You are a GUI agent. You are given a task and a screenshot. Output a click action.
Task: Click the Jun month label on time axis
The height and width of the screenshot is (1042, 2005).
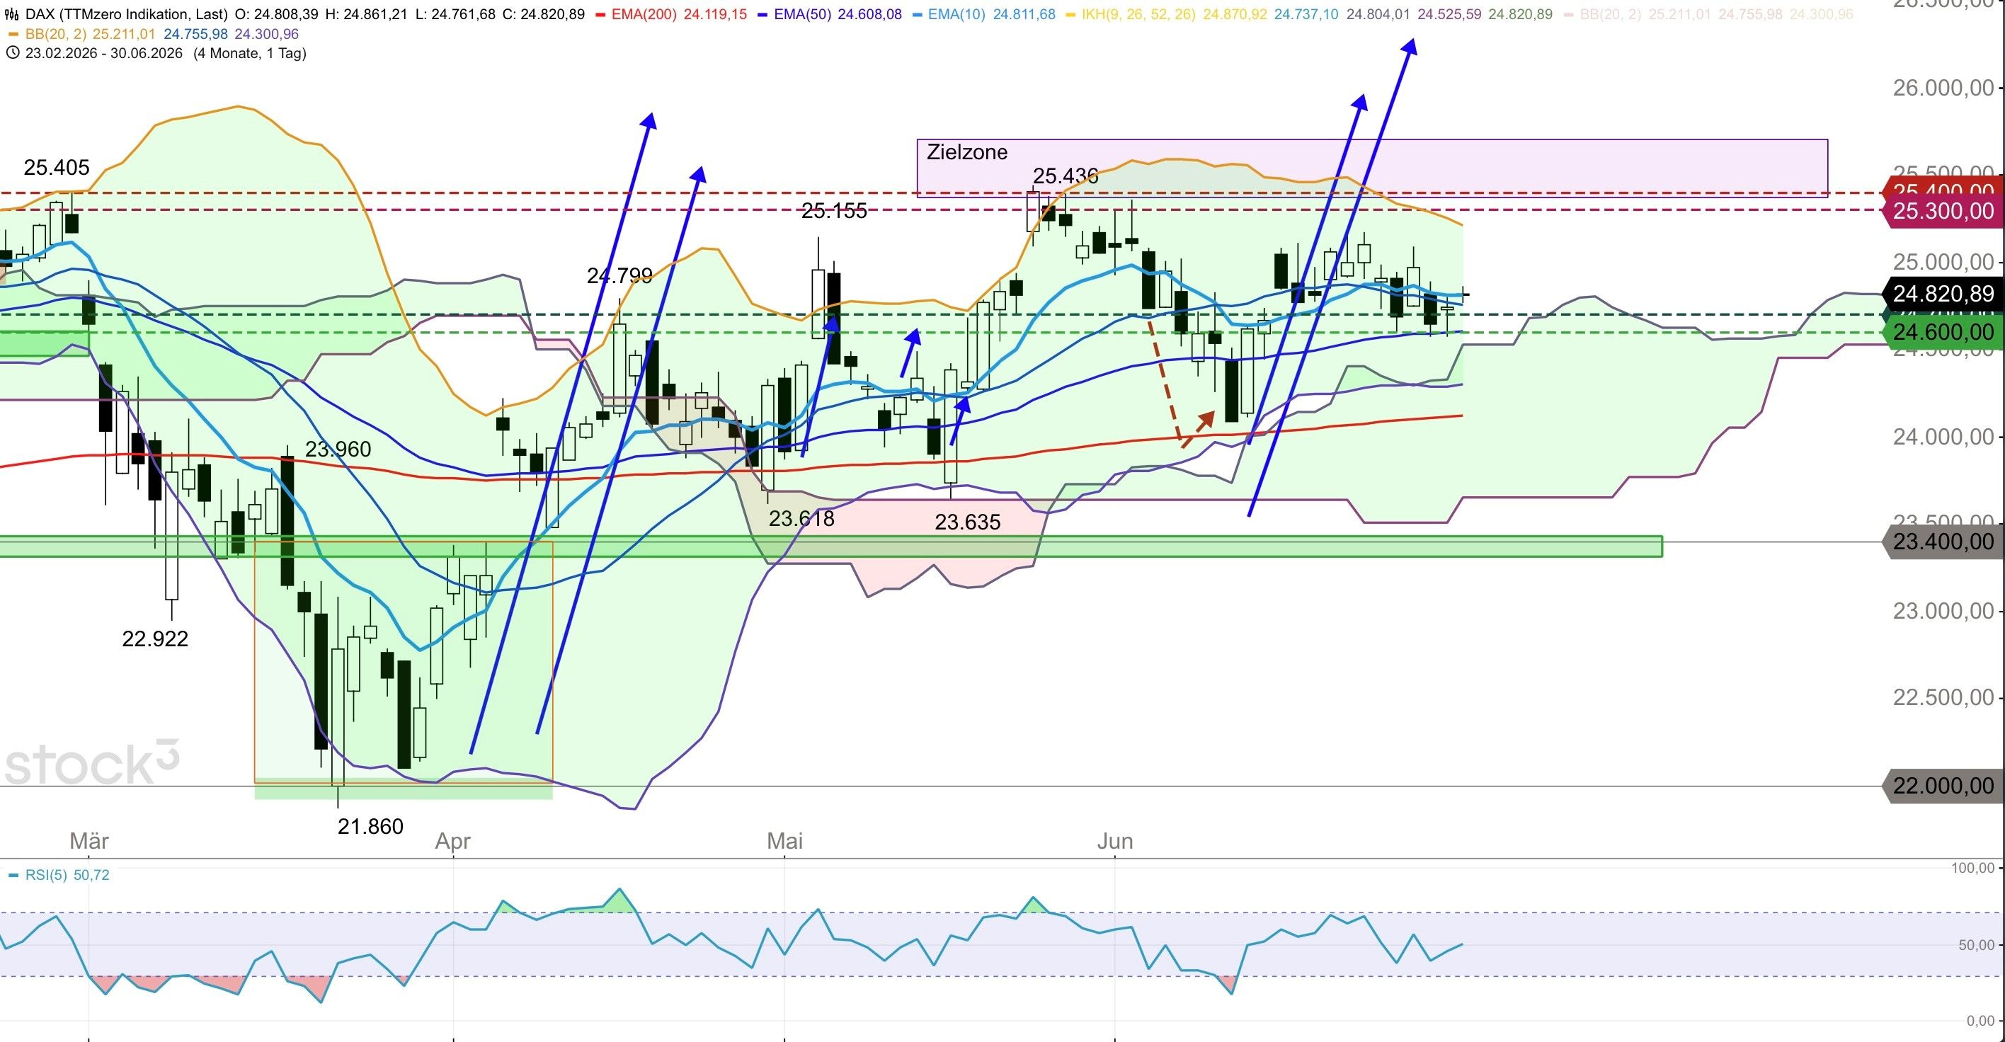point(1114,841)
